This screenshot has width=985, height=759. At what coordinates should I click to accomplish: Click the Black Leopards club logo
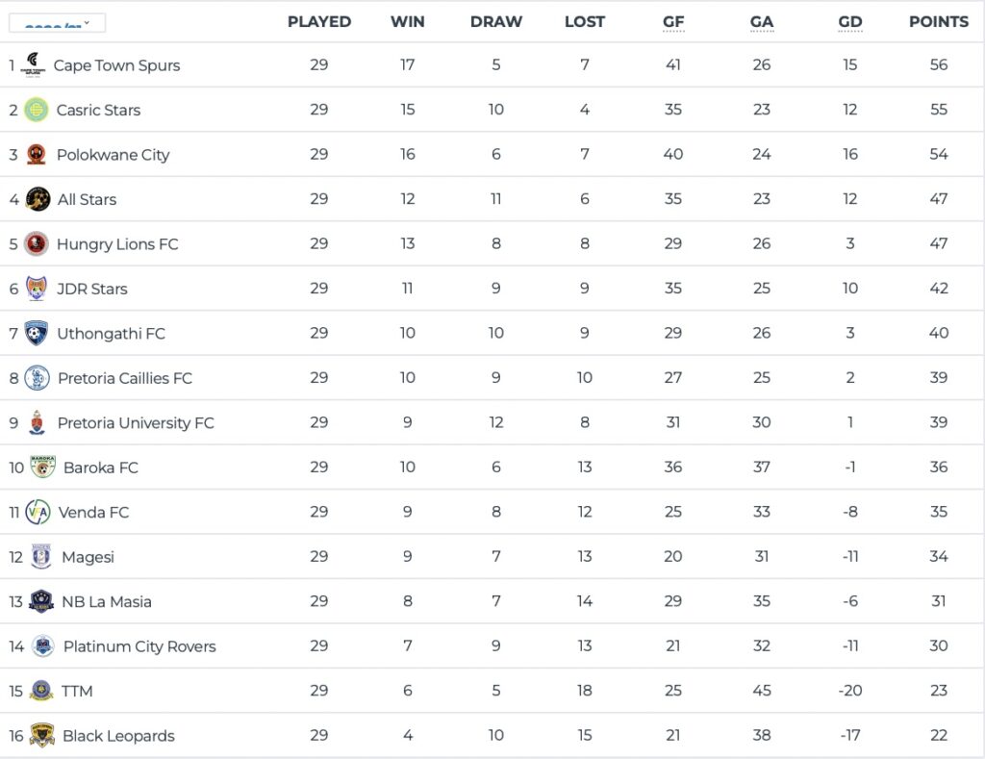pyautogui.click(x=41, y=735)
